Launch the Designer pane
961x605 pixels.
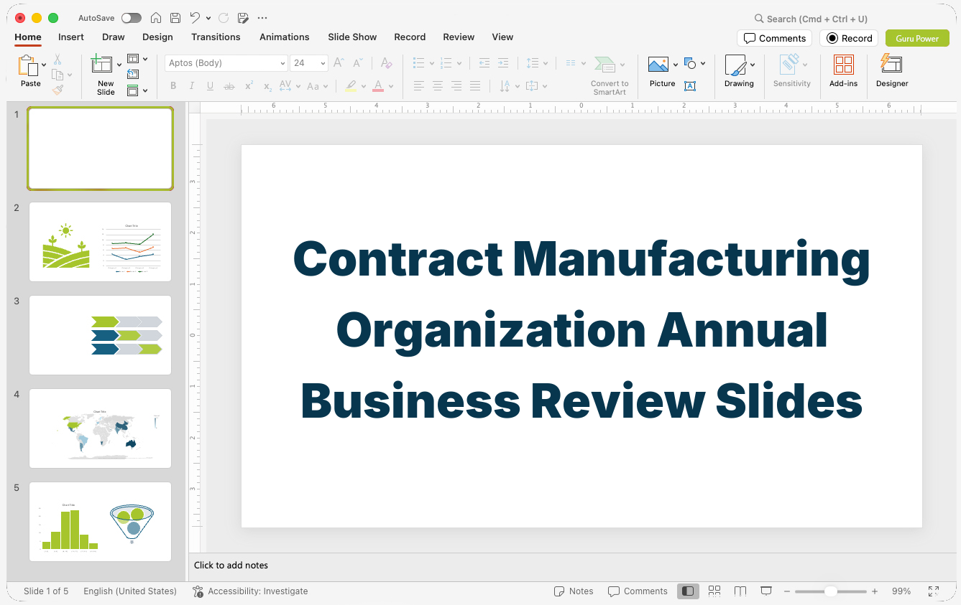tap(892, 71)
